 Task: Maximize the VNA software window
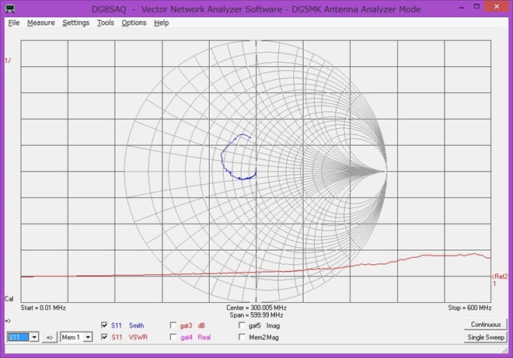pos(476,6)
